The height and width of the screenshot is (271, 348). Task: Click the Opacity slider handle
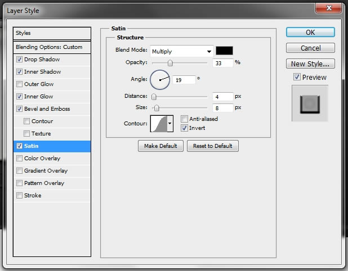(x=170, y=63)
